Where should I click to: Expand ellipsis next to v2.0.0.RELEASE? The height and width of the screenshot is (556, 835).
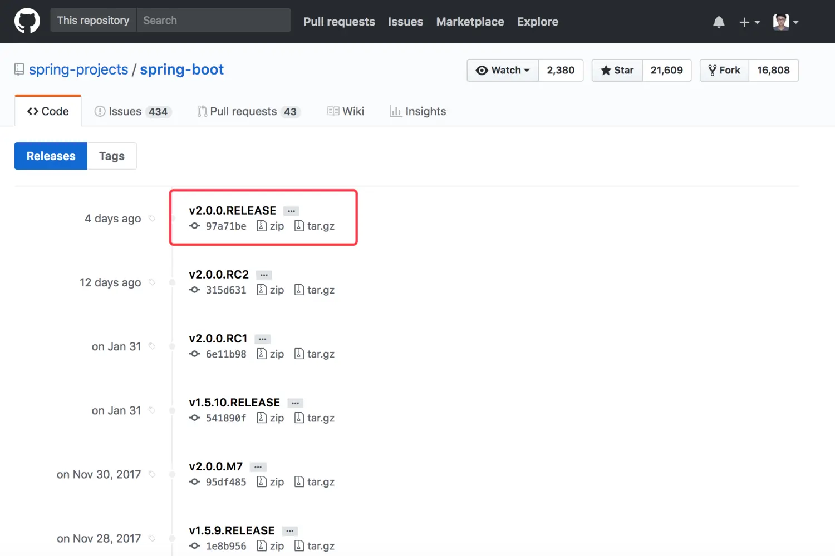pyautogui.click(x=291, y=211)
